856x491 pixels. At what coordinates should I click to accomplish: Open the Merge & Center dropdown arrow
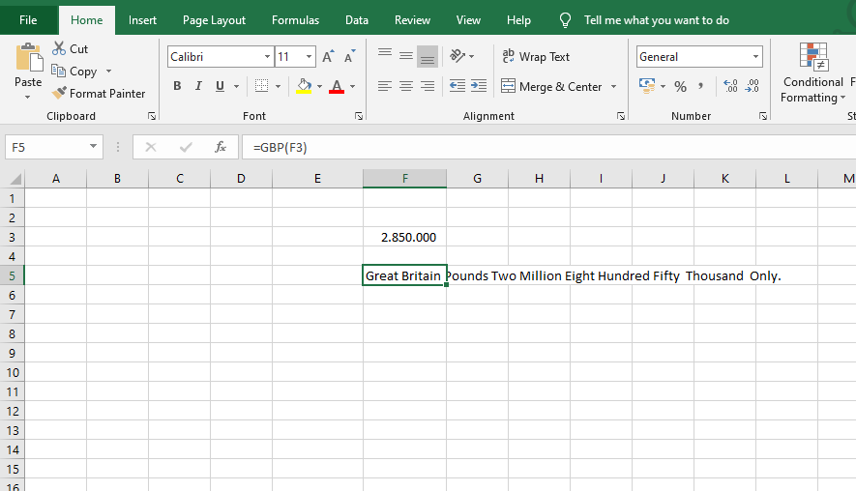pos(613,87)
